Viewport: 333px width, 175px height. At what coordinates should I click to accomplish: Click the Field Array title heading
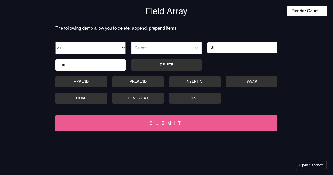tap(166, 11)
